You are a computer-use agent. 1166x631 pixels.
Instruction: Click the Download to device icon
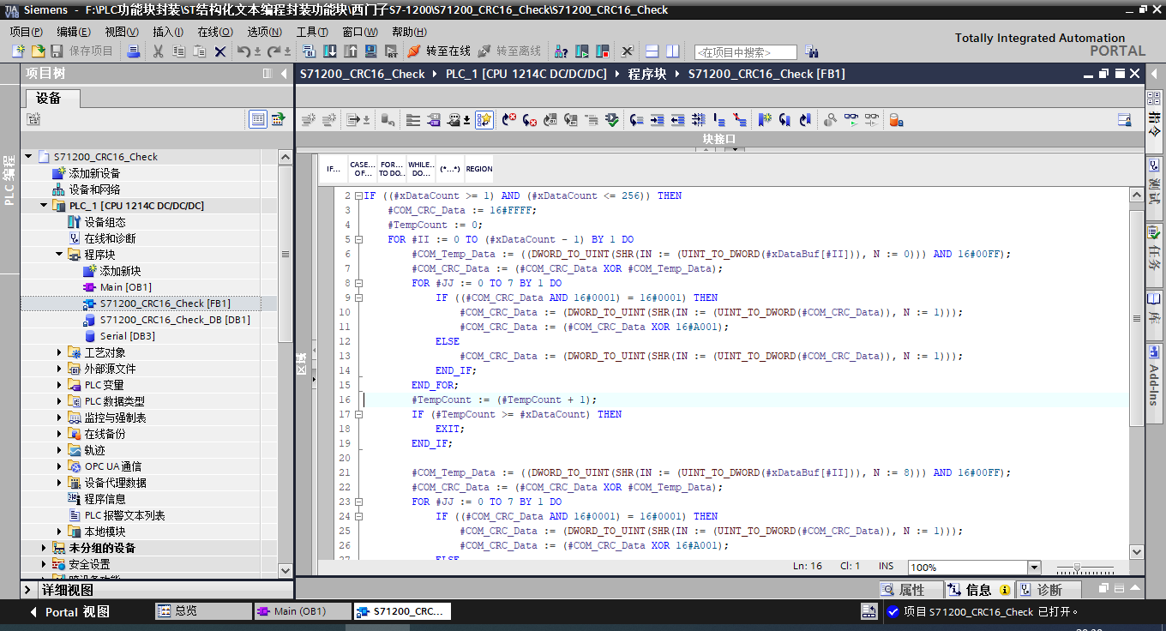pos(329,51)
